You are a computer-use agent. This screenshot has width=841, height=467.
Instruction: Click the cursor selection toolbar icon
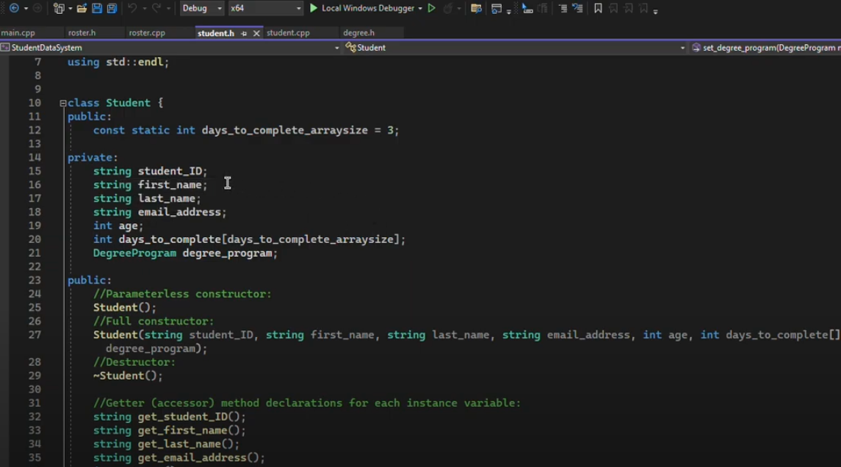tap(527, 8)
